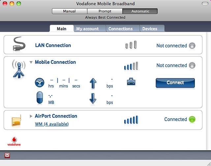Click the Vodafone Mobile Broadband title

[x=105, y=4]
